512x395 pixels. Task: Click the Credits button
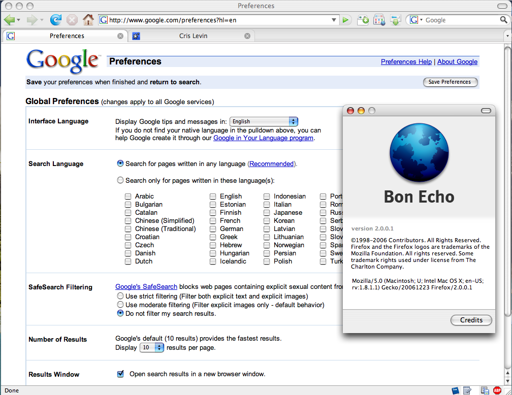click(471, 320)
